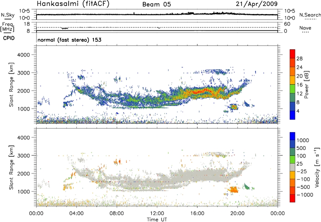The width and height of the screenshot is (321, 222).
Task: Click the orange negative-velocity patch near 20:00
Action: (x=234, y=189)
